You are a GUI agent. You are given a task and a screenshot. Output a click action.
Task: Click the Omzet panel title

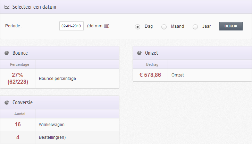pyautogui.click(x=152, y=53)
